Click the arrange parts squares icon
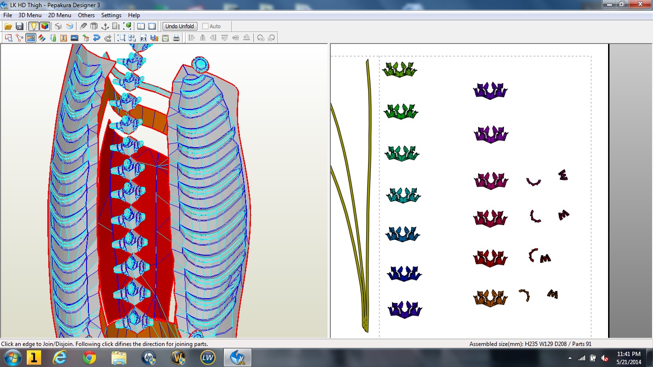The image size is (653, 367). coord(132,38)
